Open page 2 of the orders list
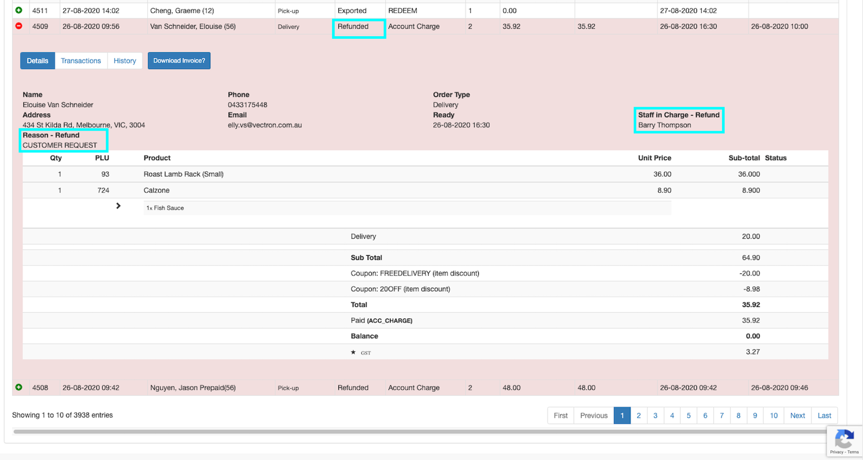Viewport: 863px width, 460px height. point(638,415)
